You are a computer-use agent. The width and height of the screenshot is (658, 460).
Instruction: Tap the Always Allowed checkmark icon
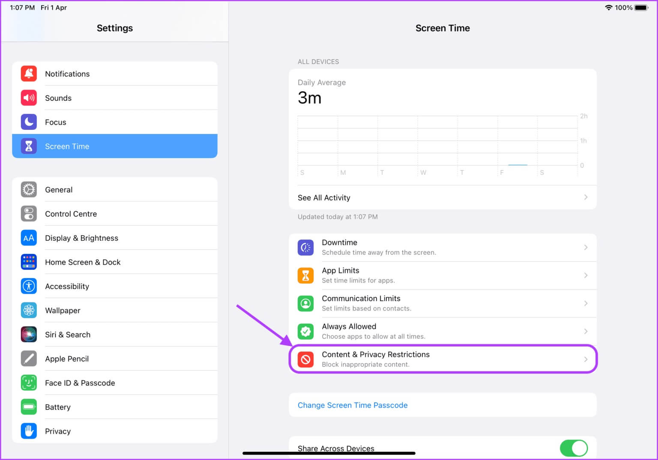[305, 332]
